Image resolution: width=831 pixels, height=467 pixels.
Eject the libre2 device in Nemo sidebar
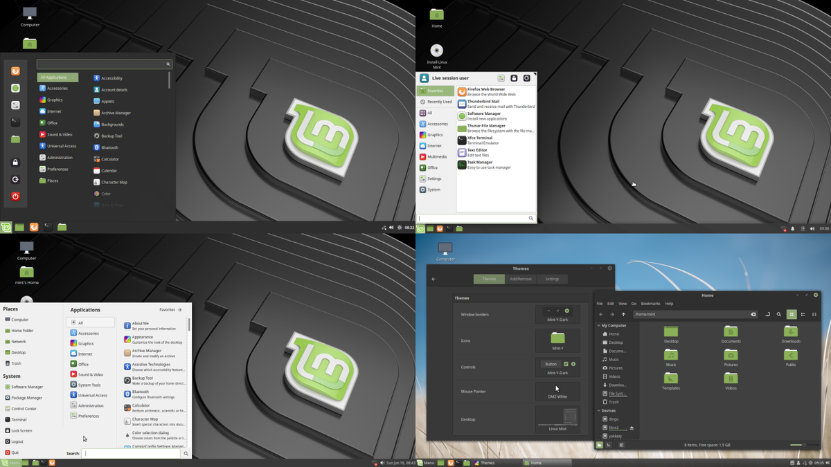[632, 428]
